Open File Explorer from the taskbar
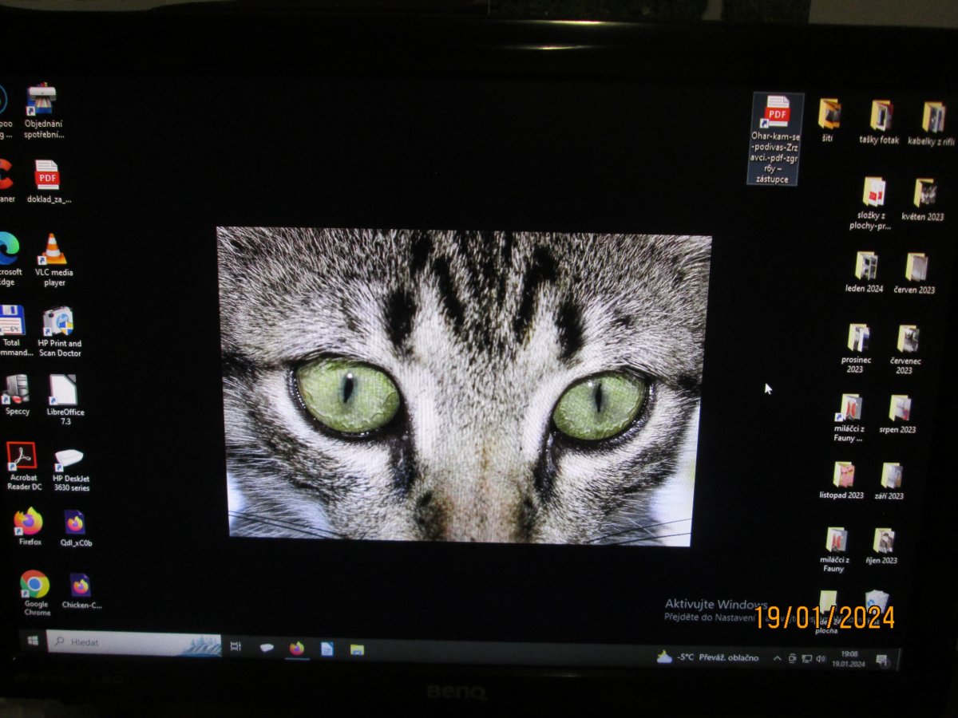The width and height of the screenshot is (958, 718). tap(357, 649)
